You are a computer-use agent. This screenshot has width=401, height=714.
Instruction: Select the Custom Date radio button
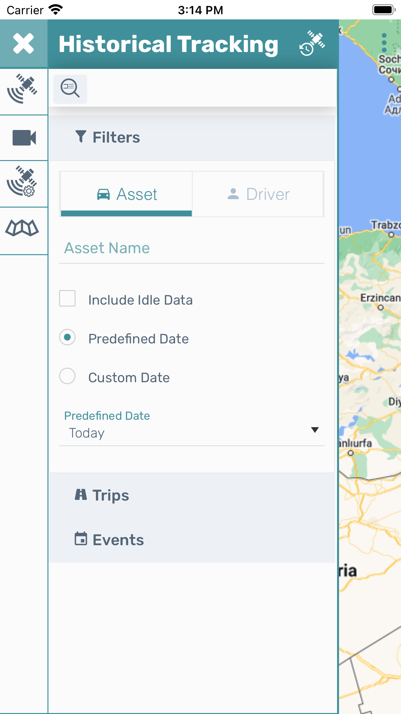pos(67,376)
